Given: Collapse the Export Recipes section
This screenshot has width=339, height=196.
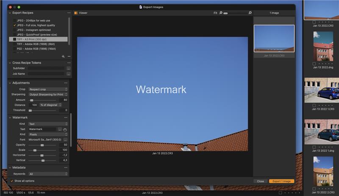Looking at the screenshot, I should click(10, 13).
